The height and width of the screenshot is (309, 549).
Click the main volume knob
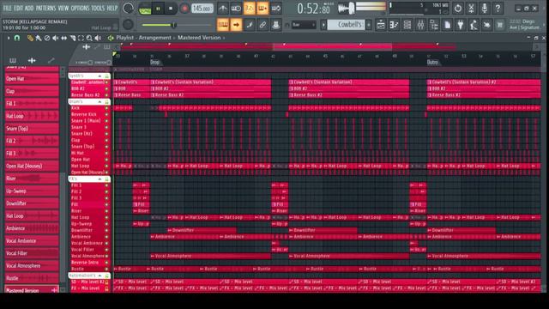[128, 8]
